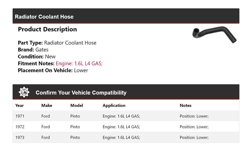Click the Application column header

tap(114, 106)
